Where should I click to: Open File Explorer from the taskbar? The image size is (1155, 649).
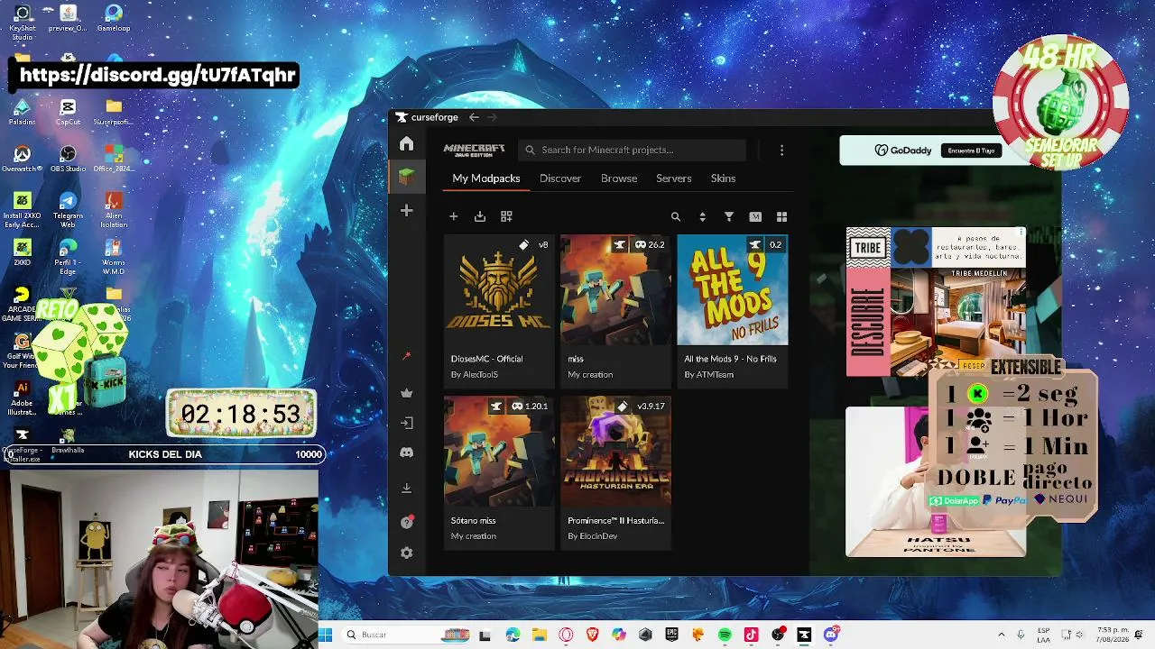540,635
